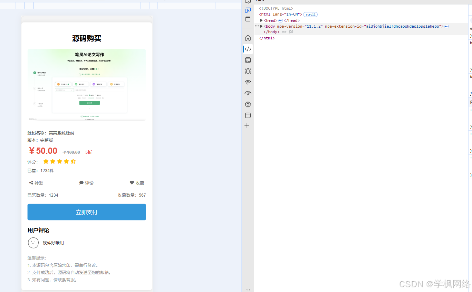Click tip 1 about 原始水印

(x=64, y=265)
